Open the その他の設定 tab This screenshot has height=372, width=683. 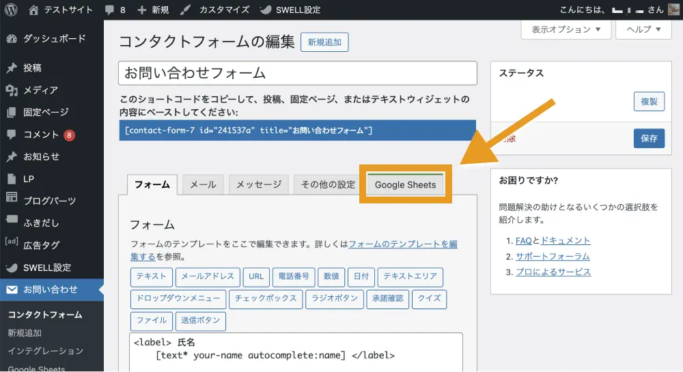(328, 184)
